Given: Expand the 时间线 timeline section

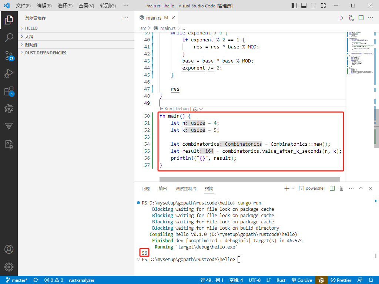Looking at the screenshot, I should coord(76,45).
